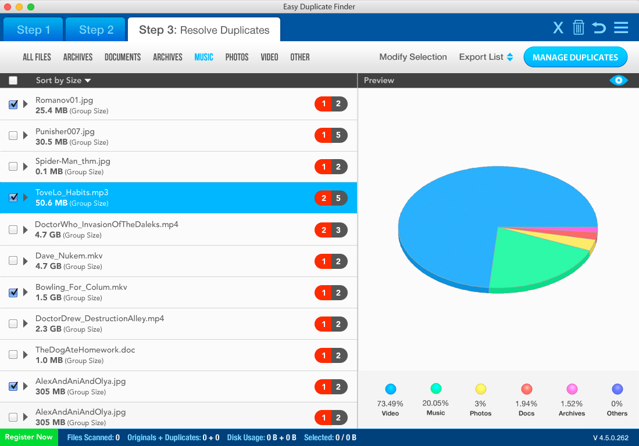
Task: Select the PHOTOS filter tab
Action: pos(237,57)
